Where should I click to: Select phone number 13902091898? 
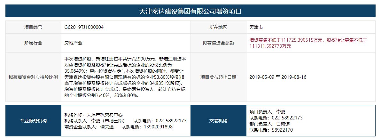pyautogui.click(x=158, y=127)
